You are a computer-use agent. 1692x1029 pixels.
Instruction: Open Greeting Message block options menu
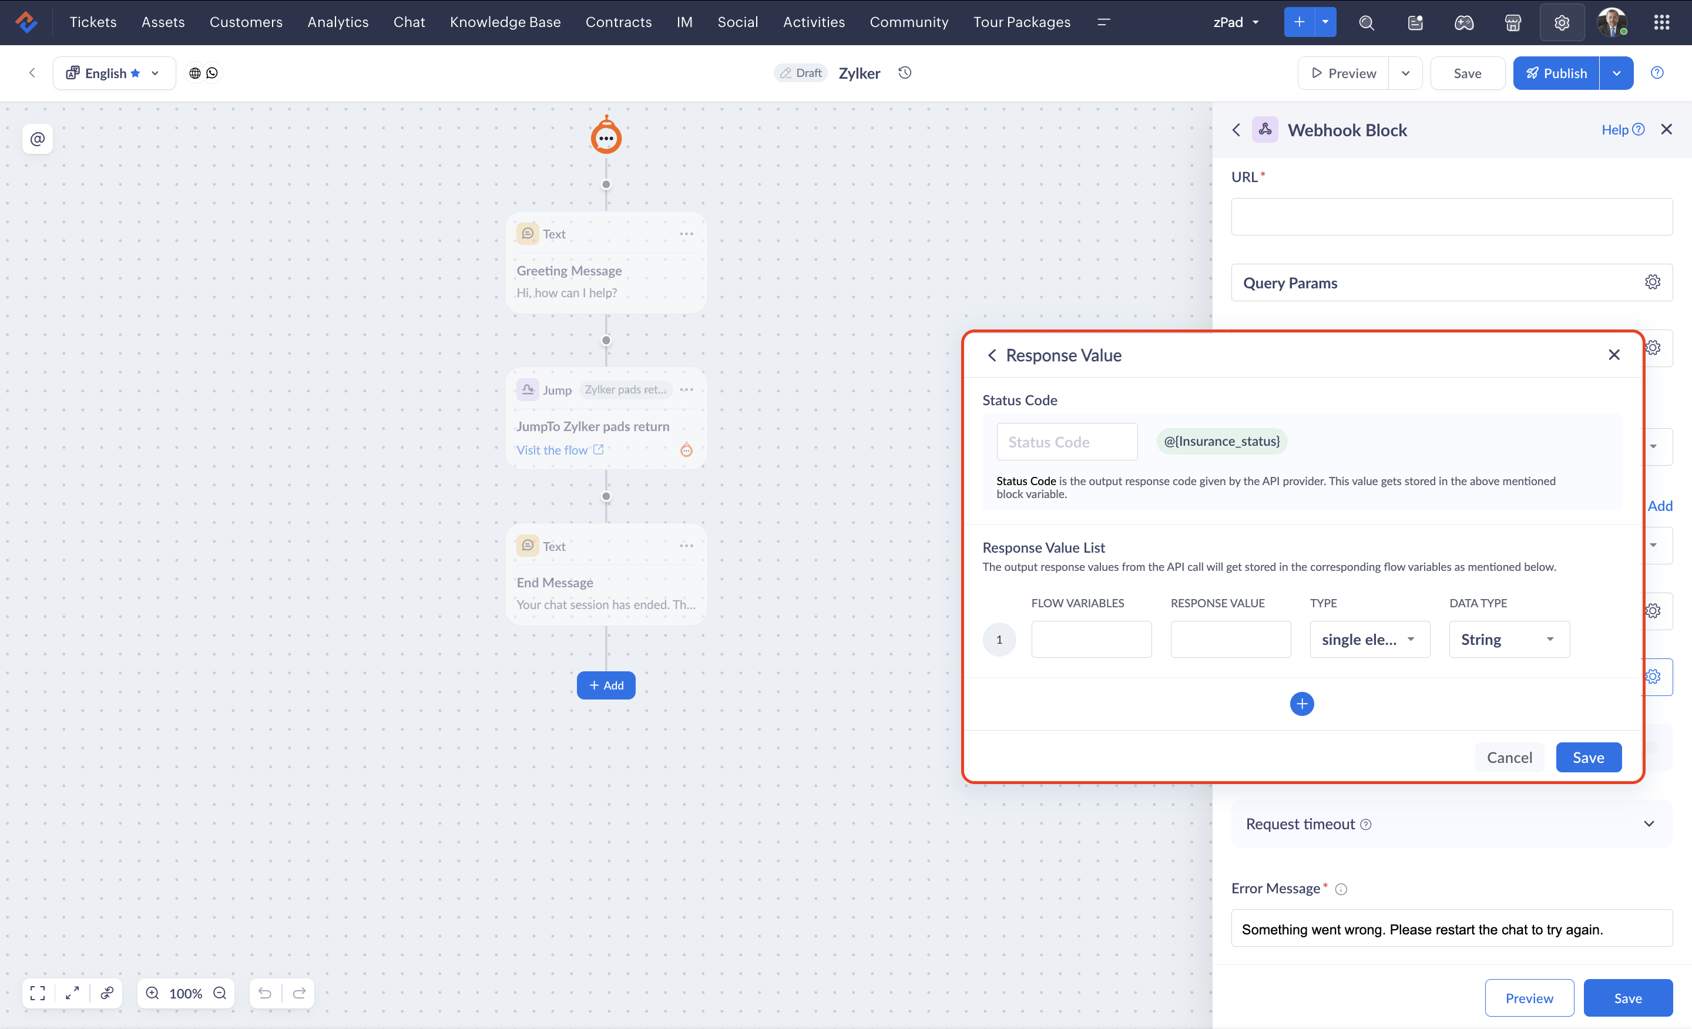(686, 234)
